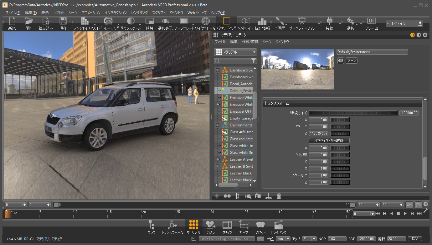Click the Environment Size (環境サイズ) slider
Image resolution: width=432 pixels, height=245 pixels.
point(353,113)
